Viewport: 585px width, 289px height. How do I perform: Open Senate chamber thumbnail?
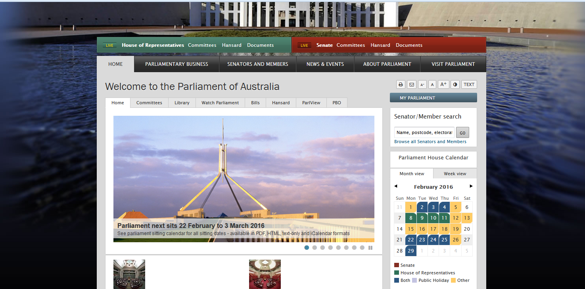point(265,274)
